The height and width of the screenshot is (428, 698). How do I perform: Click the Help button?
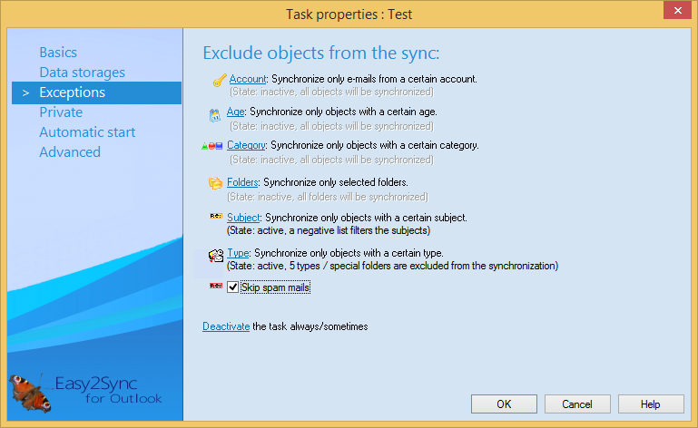(650, 404)
